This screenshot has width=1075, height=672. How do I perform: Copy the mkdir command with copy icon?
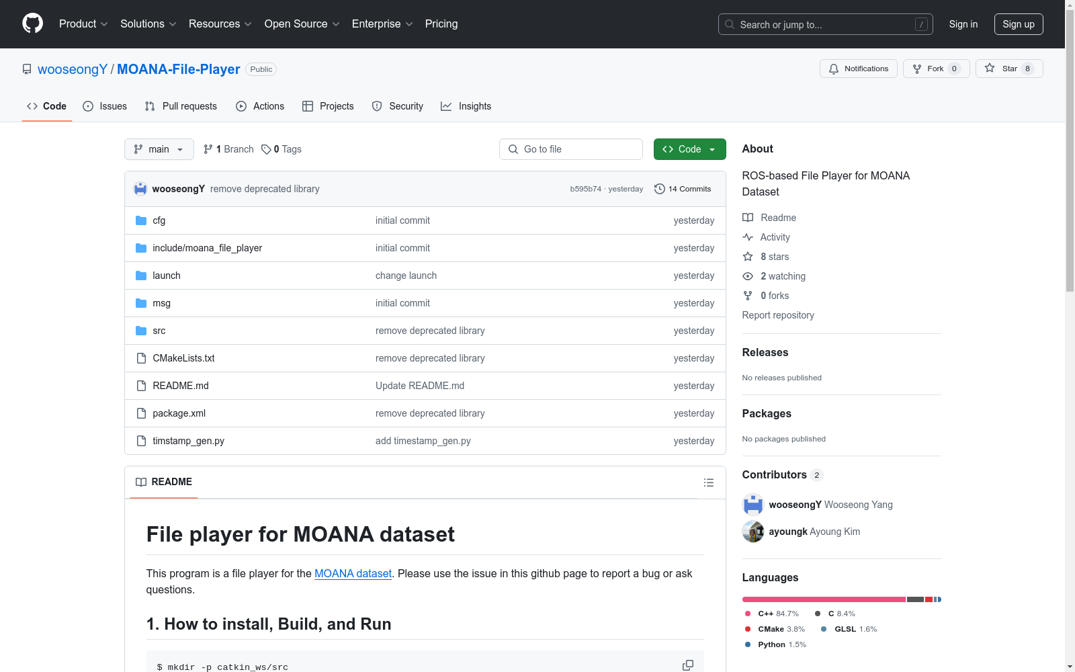[688, 665]
